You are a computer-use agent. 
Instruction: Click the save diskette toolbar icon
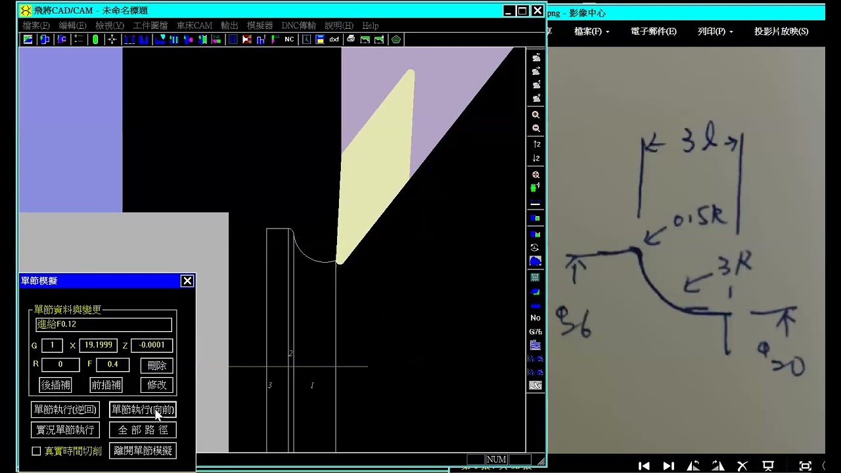point(320,39)
